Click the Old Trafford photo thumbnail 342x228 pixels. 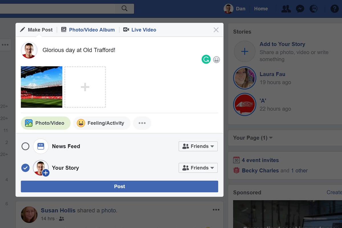tap(41, 87)
